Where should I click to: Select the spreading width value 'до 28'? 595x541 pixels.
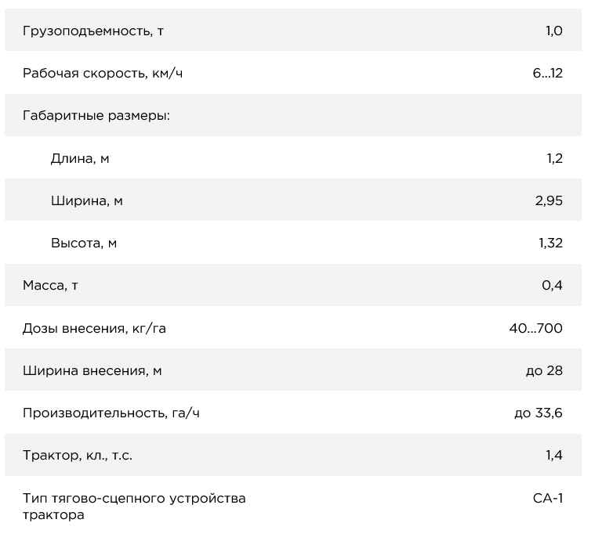[x=544, y=370]
